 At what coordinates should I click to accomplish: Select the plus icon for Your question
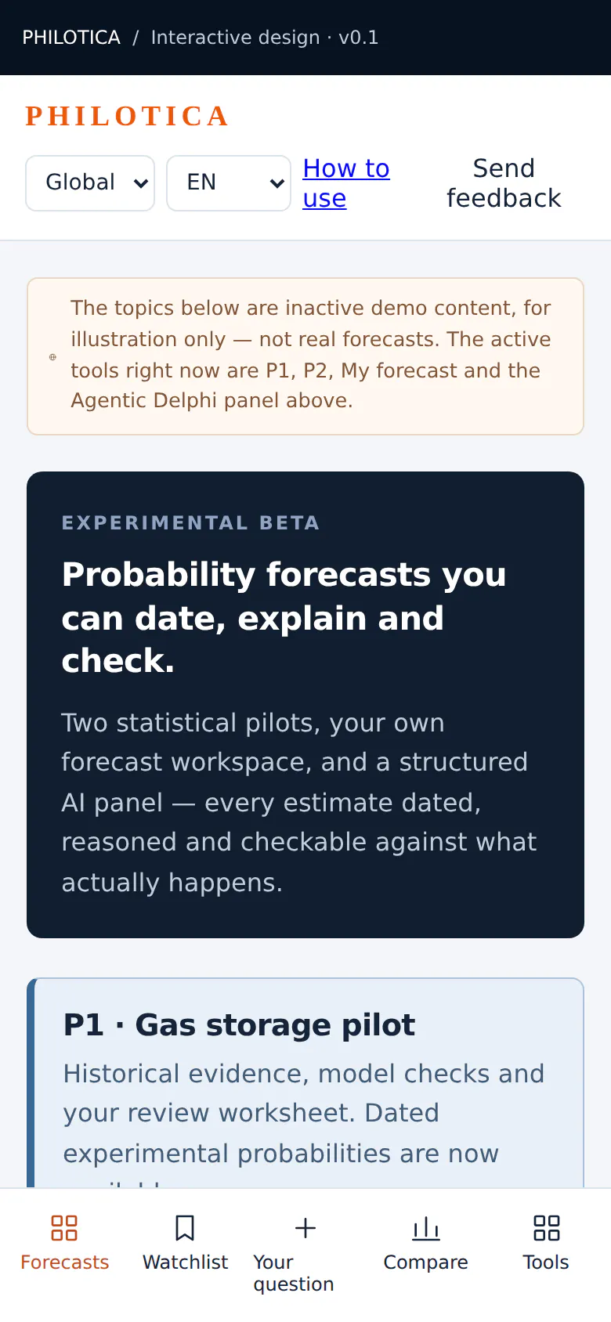(x=305, y=1228)
